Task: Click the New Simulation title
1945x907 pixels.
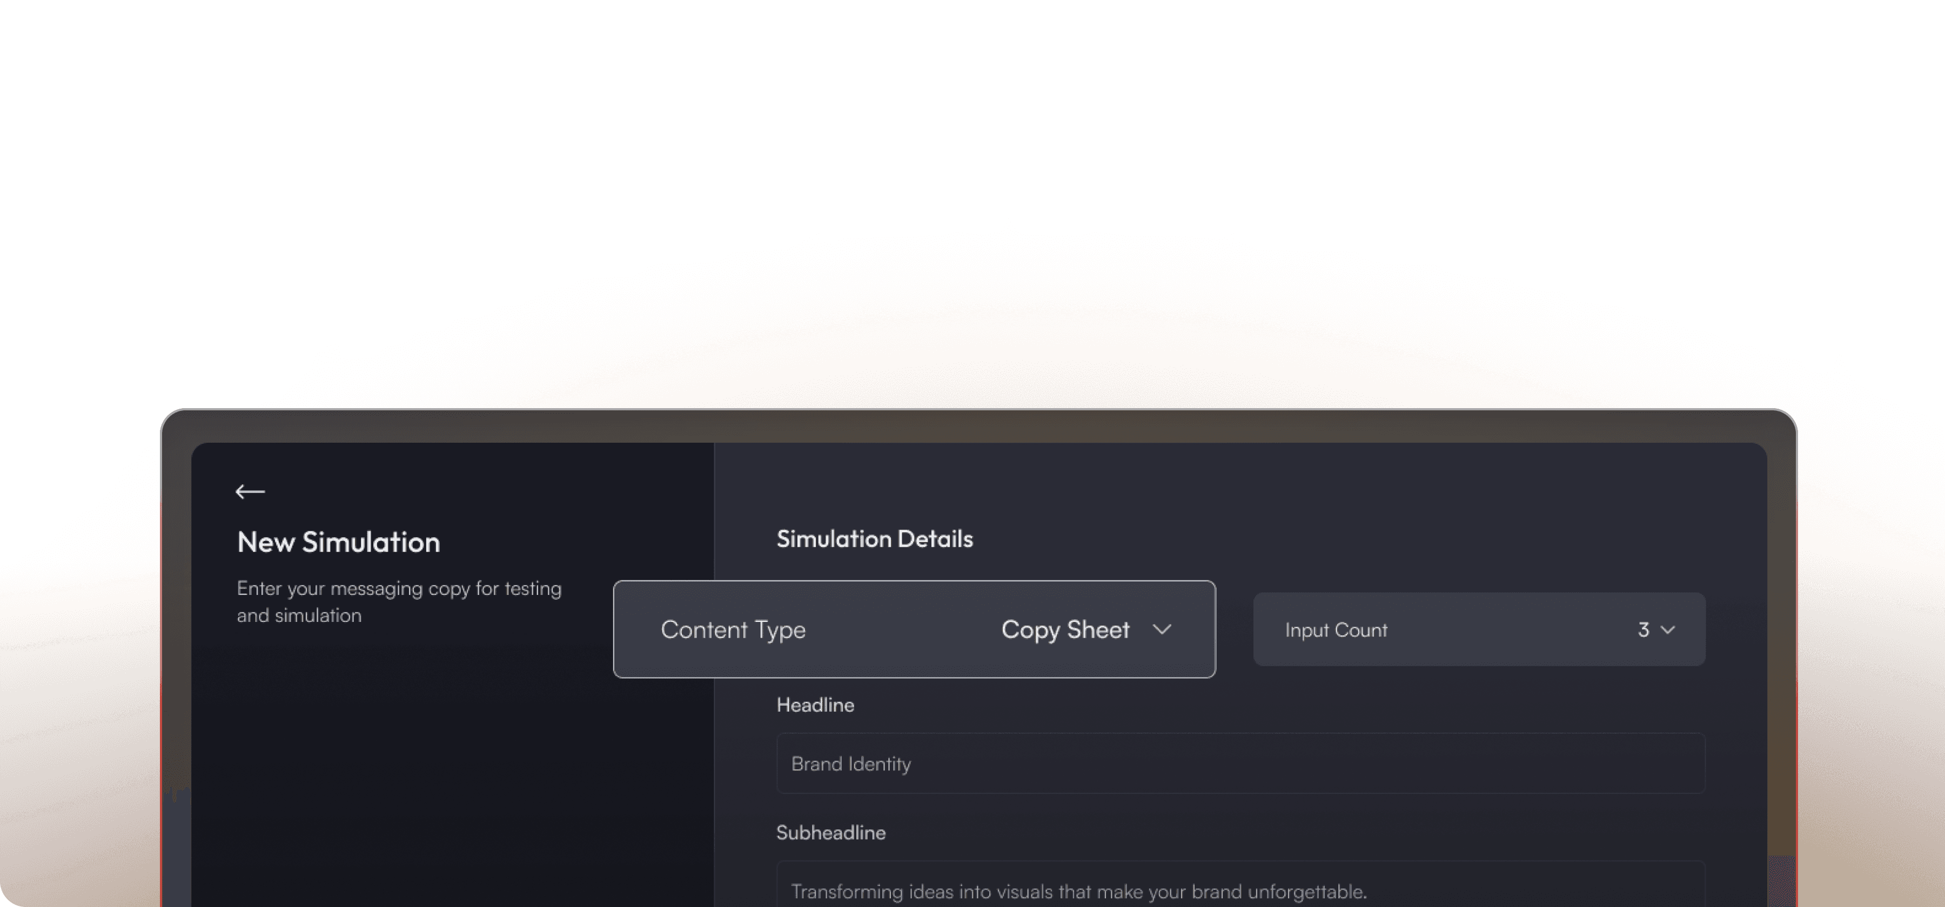Action: (338, 542)
